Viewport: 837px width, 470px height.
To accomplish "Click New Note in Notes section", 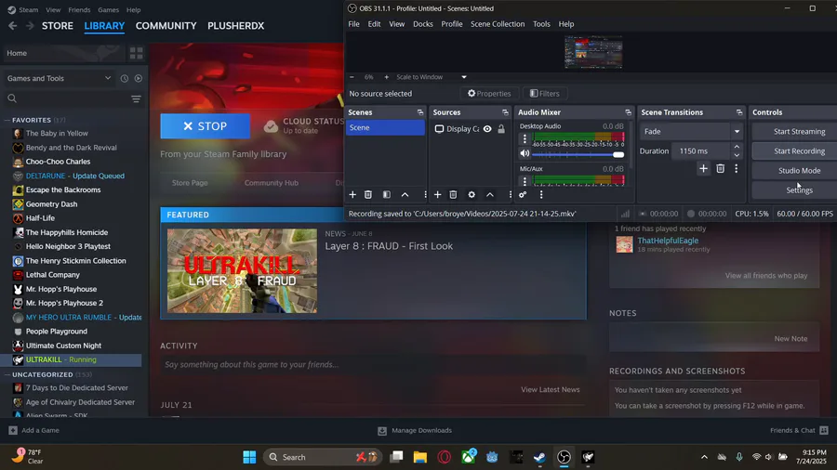I will pos(790,338).
